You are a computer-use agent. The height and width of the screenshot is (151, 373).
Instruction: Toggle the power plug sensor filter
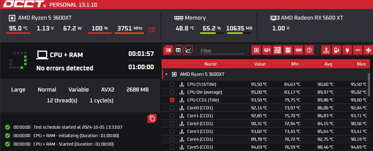347,50
